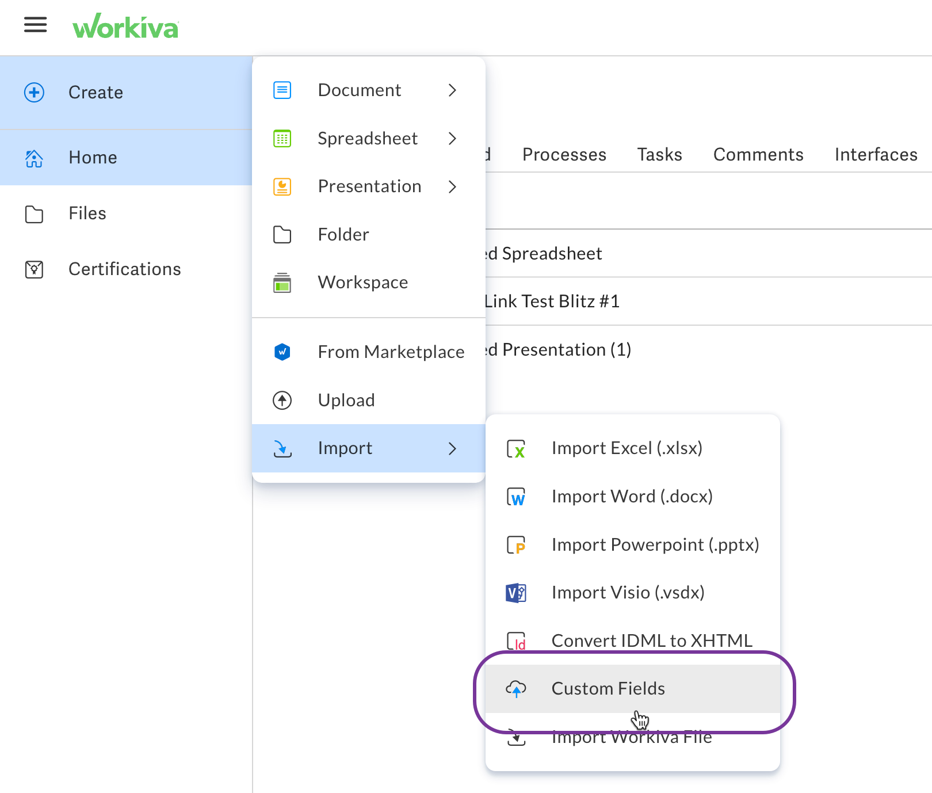Click the Certifications badge icon
The image size is (932, 793).
click(x=34, y=269)
